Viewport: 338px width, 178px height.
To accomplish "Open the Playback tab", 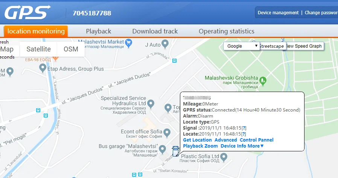I will (99, 32).
